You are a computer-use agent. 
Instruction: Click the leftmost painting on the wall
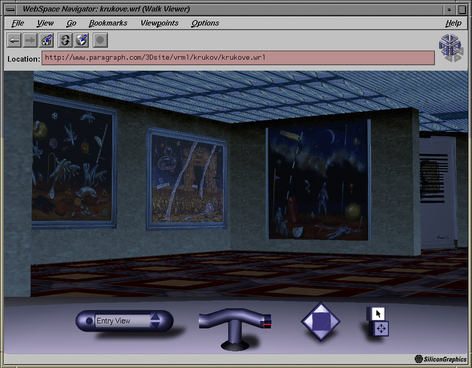coord(74,161)
